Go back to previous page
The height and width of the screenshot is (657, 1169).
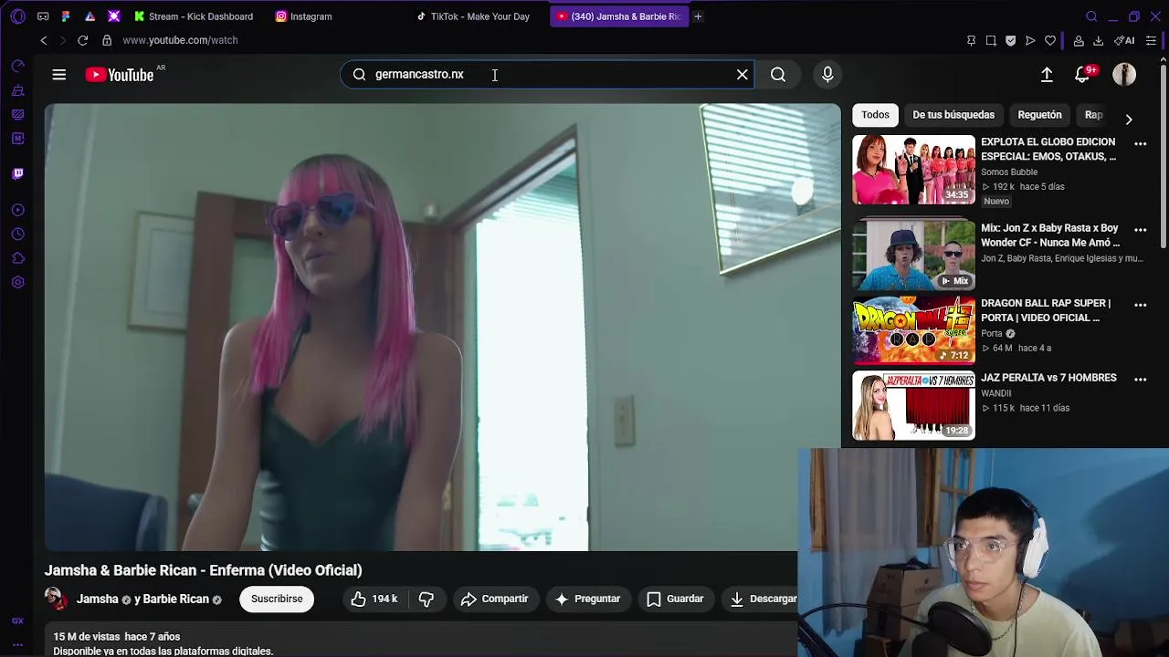(43, 40)
